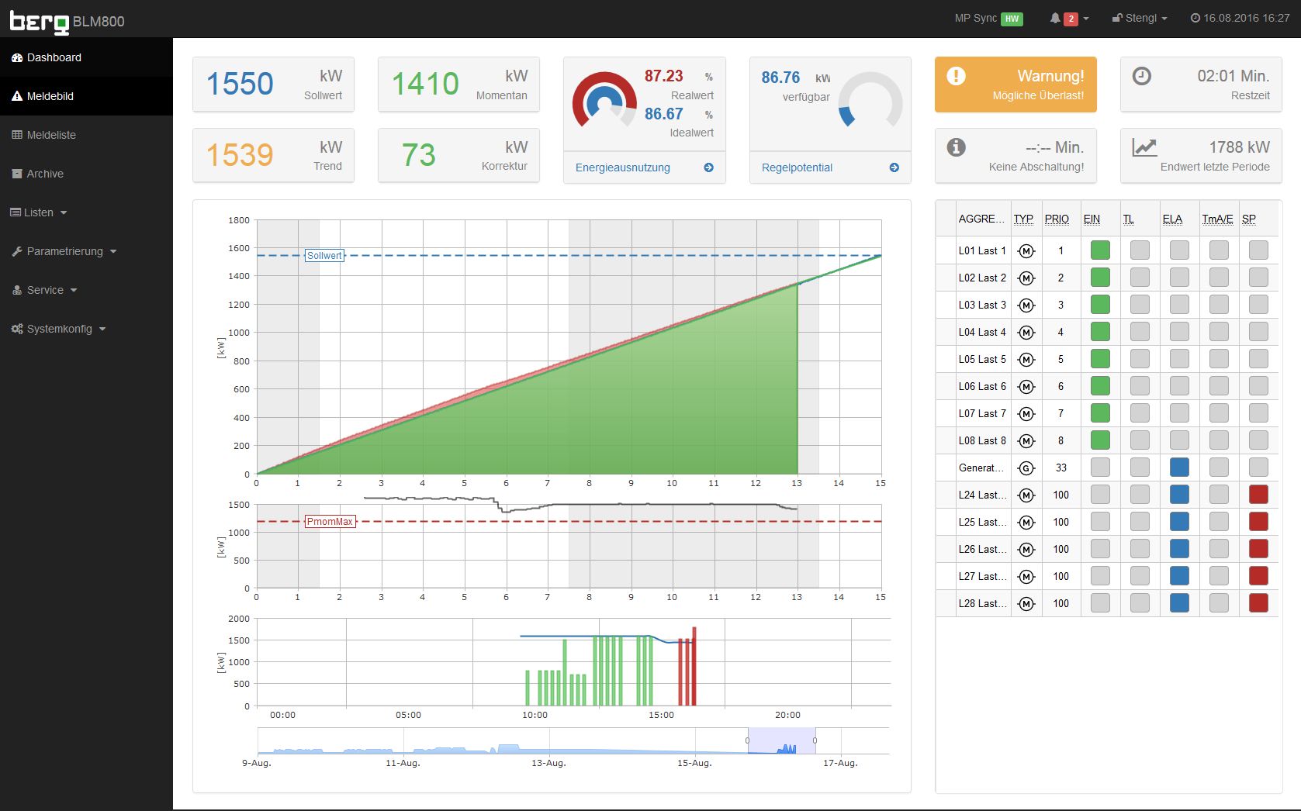This screenshot has width=1301, height=811.
Task: Click the info icon in Keine Abschaltung tile
Action: (956, 147)
